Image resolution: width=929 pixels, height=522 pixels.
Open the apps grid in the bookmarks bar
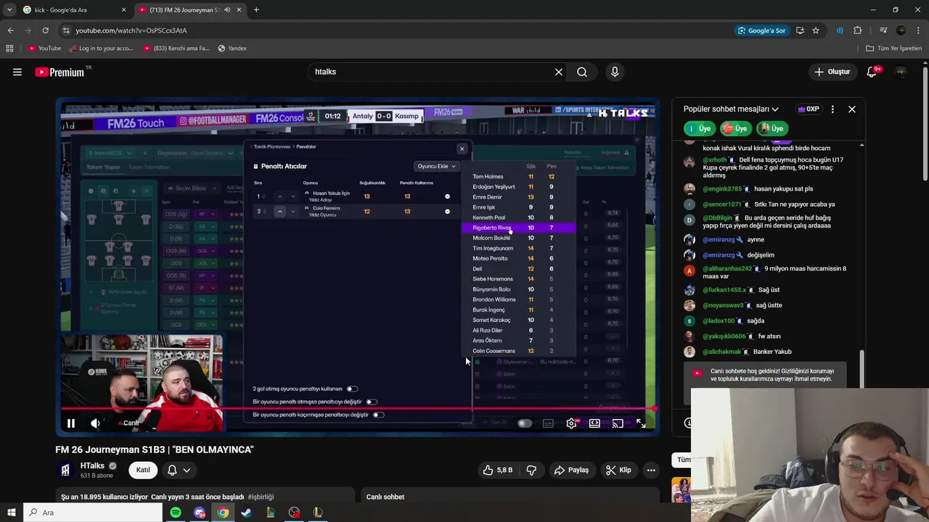[x=9, y=49]
